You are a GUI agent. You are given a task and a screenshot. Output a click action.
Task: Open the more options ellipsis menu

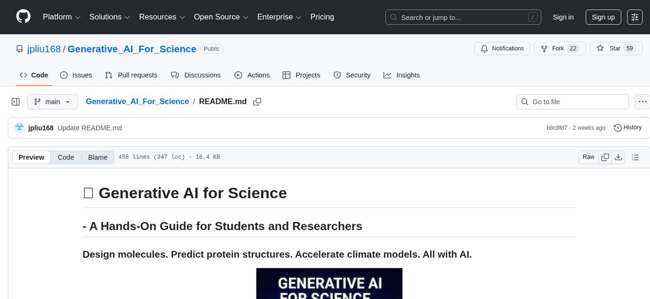(x=642, y=101)
